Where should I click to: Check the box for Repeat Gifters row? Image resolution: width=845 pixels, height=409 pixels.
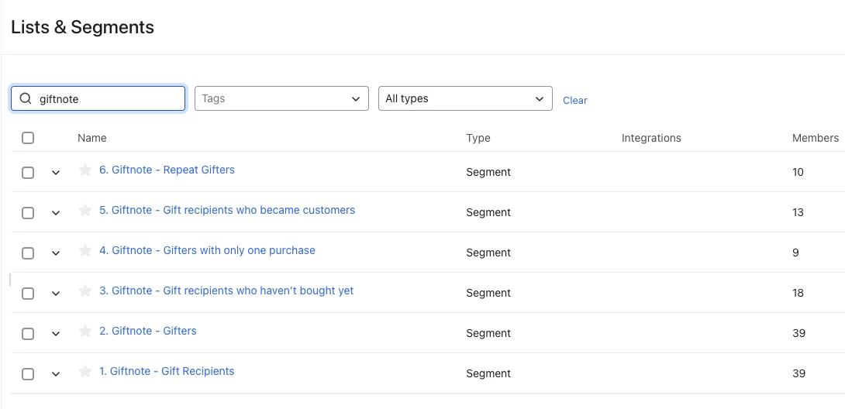click(28, 172)
